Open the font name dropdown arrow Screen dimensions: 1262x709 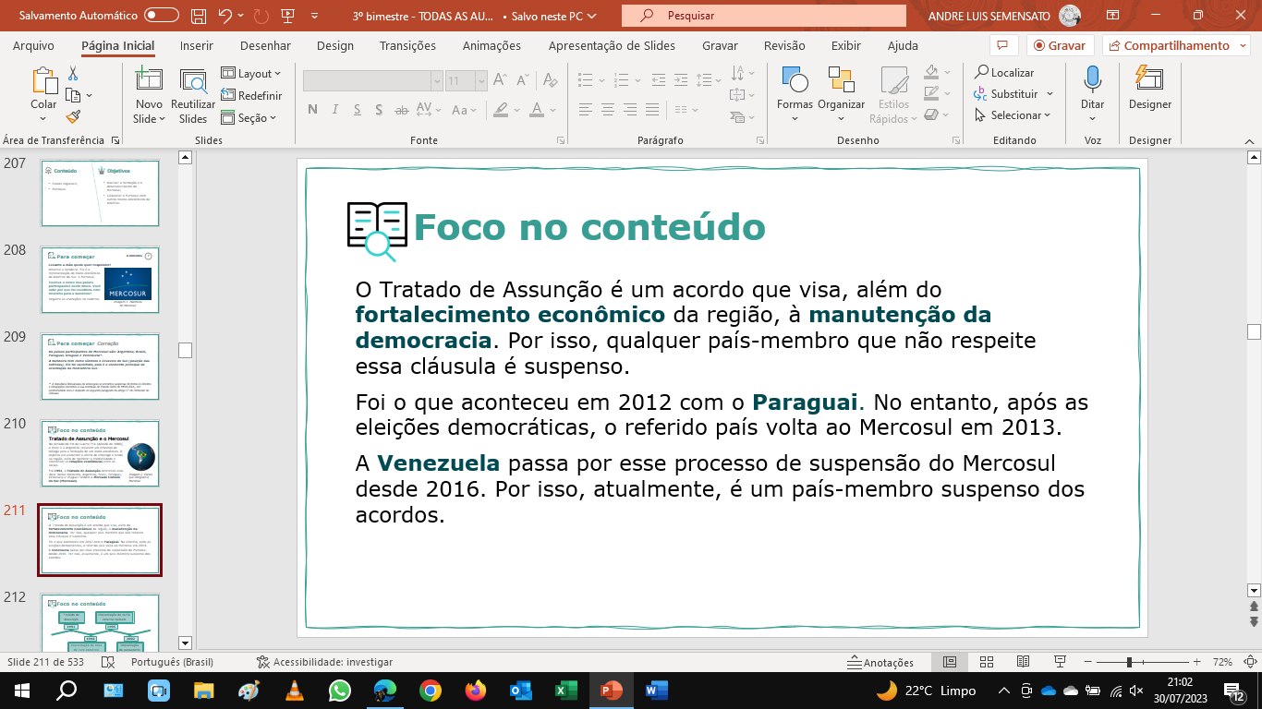pos(436,81)
